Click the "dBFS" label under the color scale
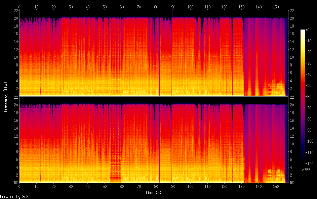The width and height of the screenshot is (317, 199). 306,170
